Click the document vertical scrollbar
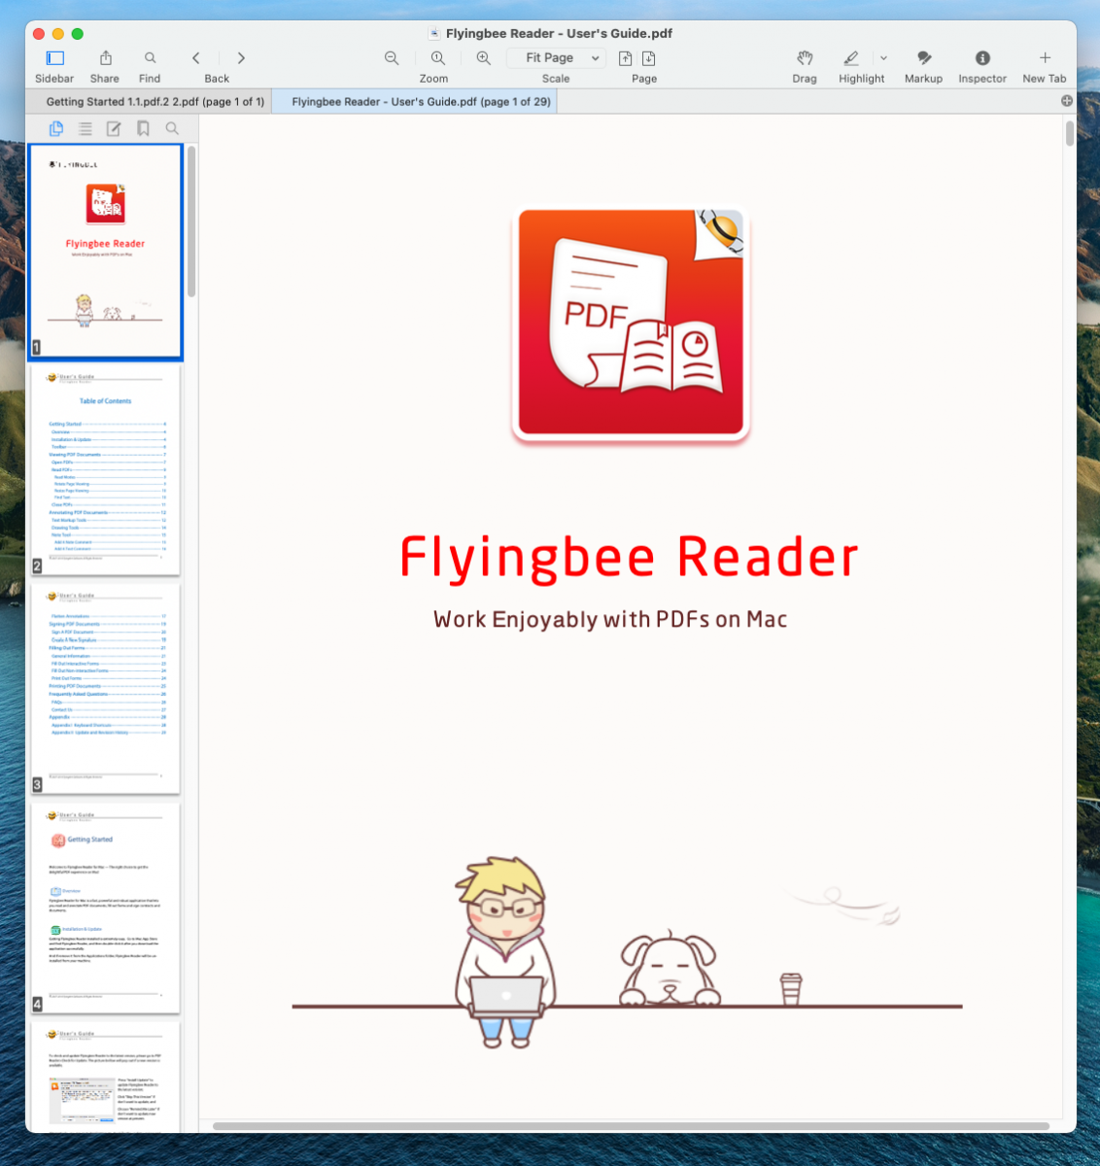Viewport: 1100px width, 1166px height. (x=1070, y=133)
